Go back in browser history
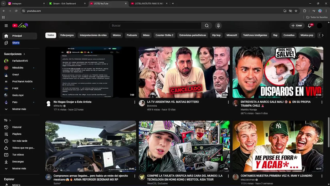330x186 pixels. [4, 11]
